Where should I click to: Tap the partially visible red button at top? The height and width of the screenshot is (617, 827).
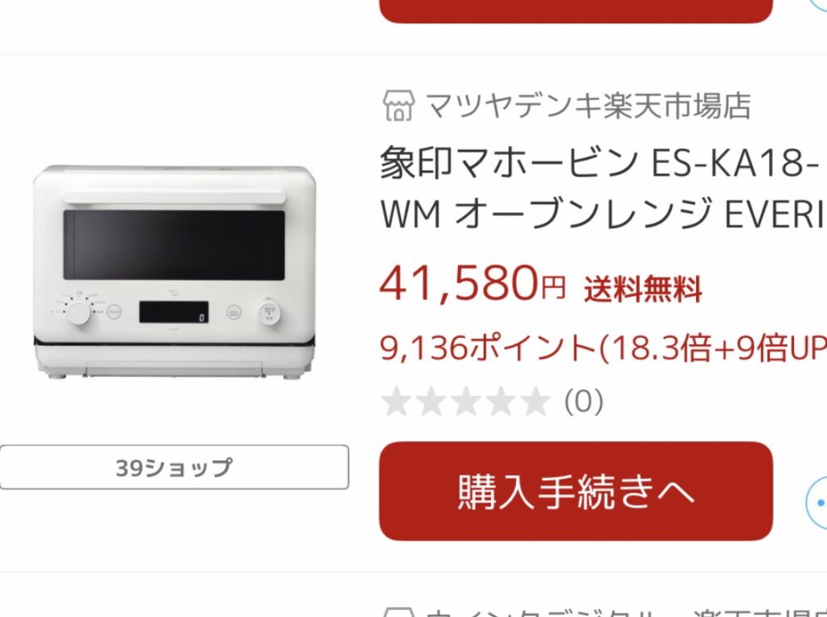576,11
